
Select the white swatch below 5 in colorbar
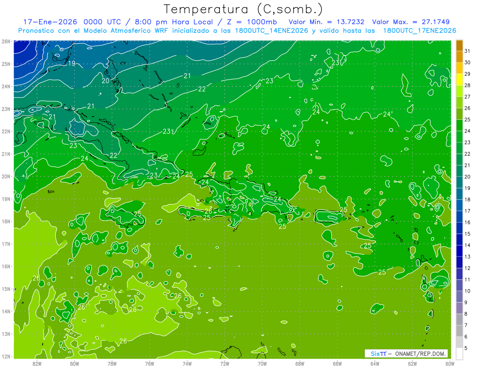459,353
